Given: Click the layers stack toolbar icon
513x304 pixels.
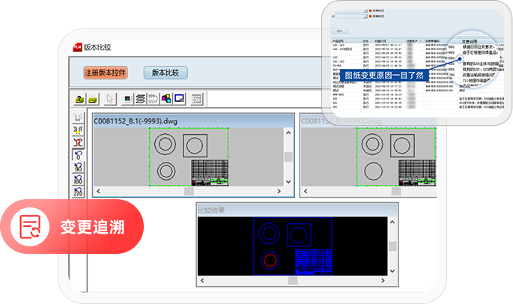Looking at the screenshot, I should (x=140, y=99).
